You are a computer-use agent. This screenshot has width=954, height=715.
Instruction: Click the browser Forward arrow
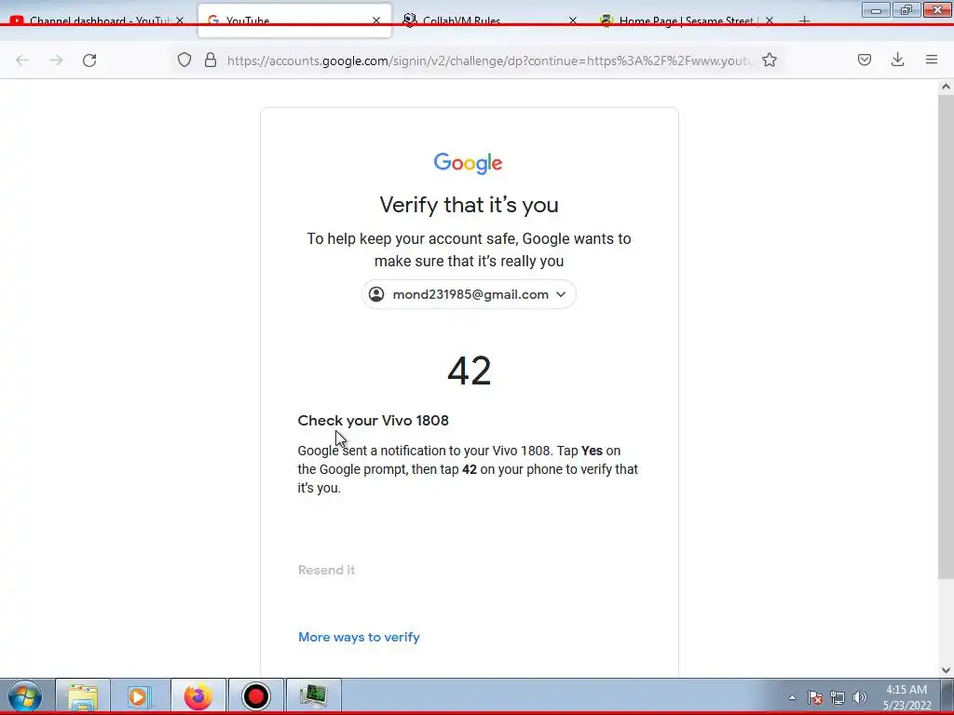[x=56, y=60]
